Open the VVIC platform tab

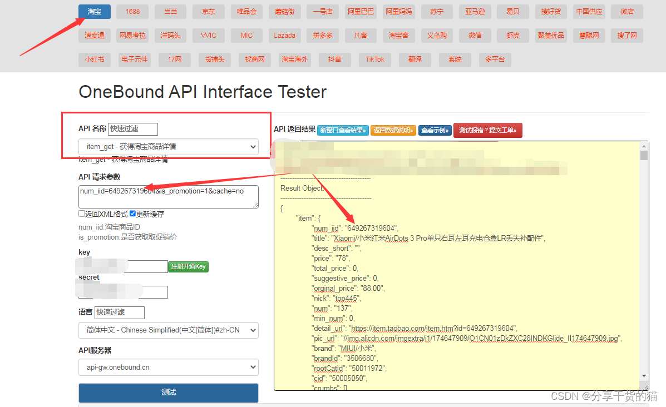[x=209, y=35]
